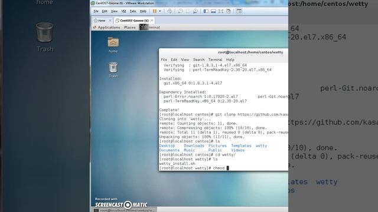The width and height of the screenshot is (378, 212).
Task: Click the 'wetty_install.sh' file name in terminal
Action: click(x=177, y=164)
